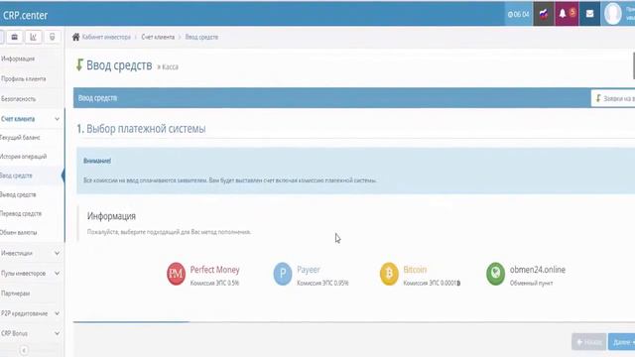Screen dimensions: 635x357
Task: Open Партнерам in sidebar
Action: point(16,294)
